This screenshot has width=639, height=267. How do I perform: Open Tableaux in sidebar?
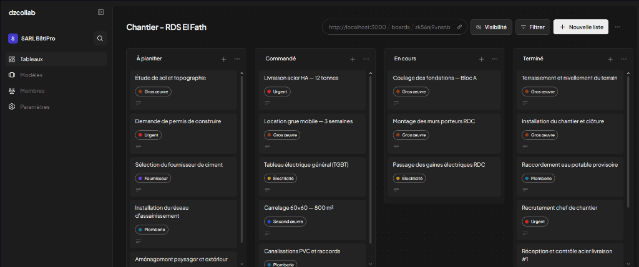pos(57,59)
